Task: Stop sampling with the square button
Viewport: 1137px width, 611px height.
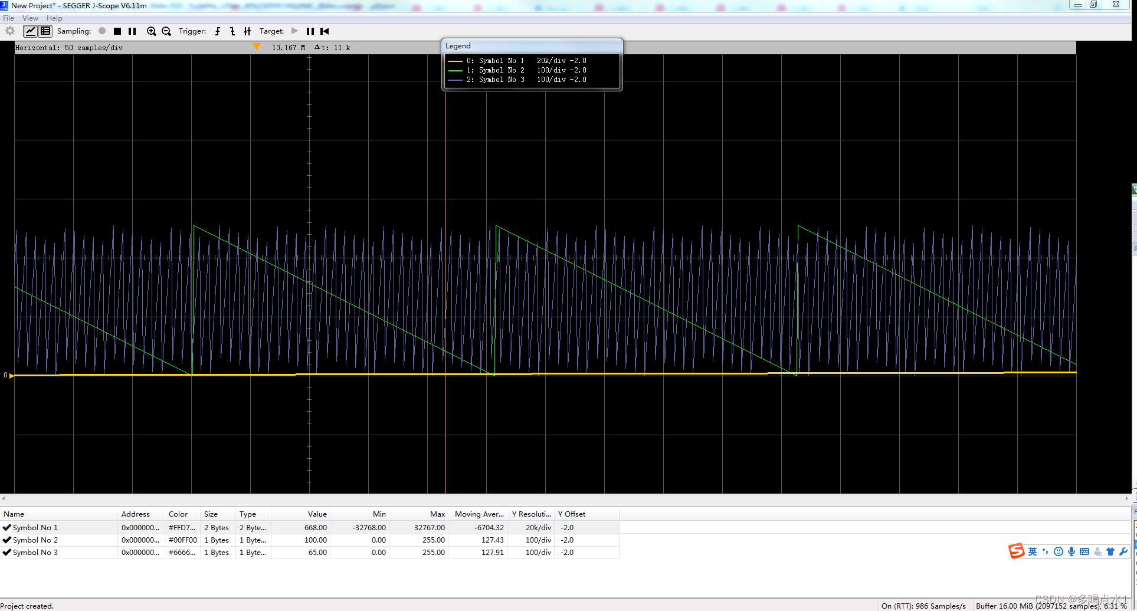Action: [x=117, y=31]
